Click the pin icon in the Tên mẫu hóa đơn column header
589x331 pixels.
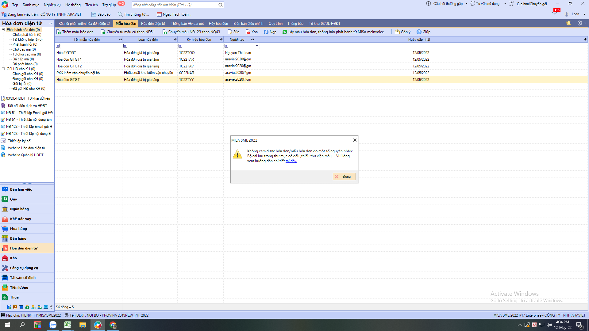[120, 40]
